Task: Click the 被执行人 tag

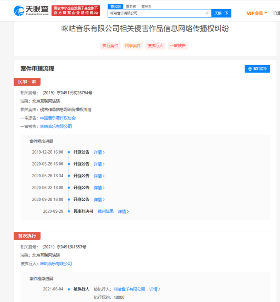Action: point(155,46)
